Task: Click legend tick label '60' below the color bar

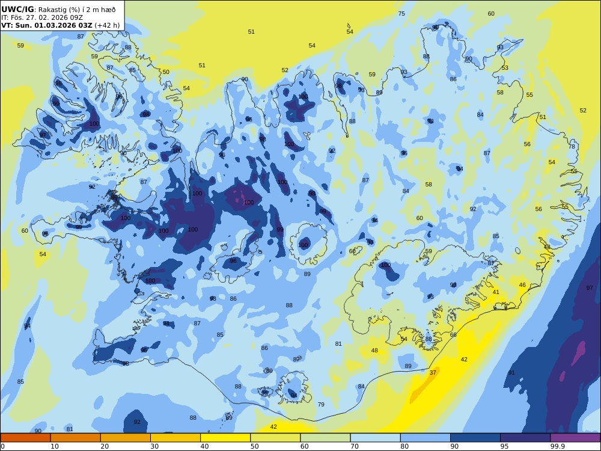Action: point(305,446)
